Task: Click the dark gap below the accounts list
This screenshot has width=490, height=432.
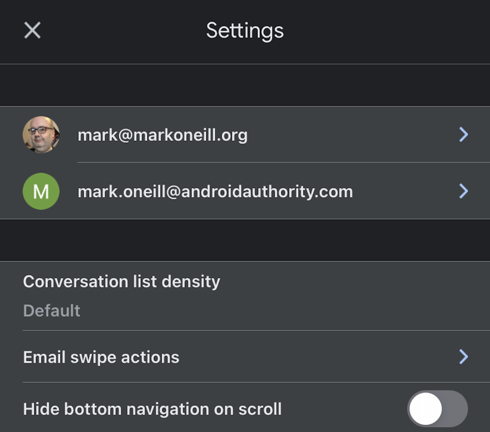Action: point(245,240)
